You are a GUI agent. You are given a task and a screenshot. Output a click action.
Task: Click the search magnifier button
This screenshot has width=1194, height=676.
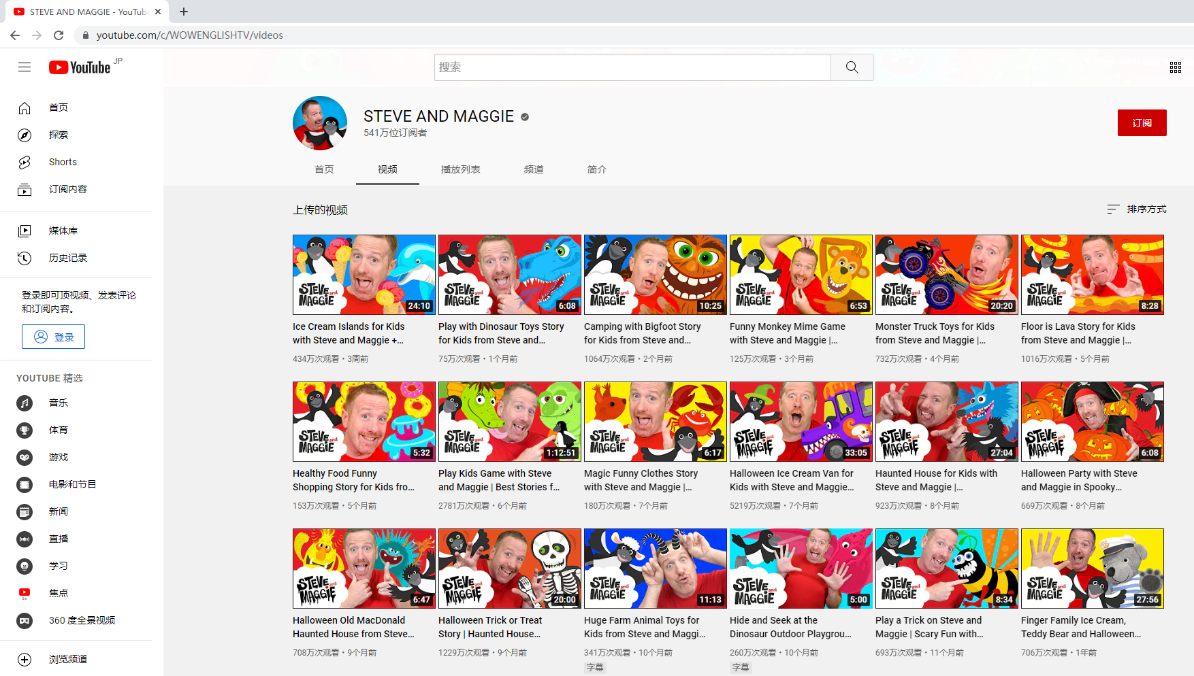(x=852, y=67)
